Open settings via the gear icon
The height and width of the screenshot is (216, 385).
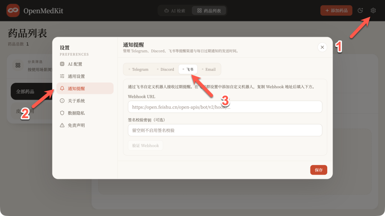[373, 11]
